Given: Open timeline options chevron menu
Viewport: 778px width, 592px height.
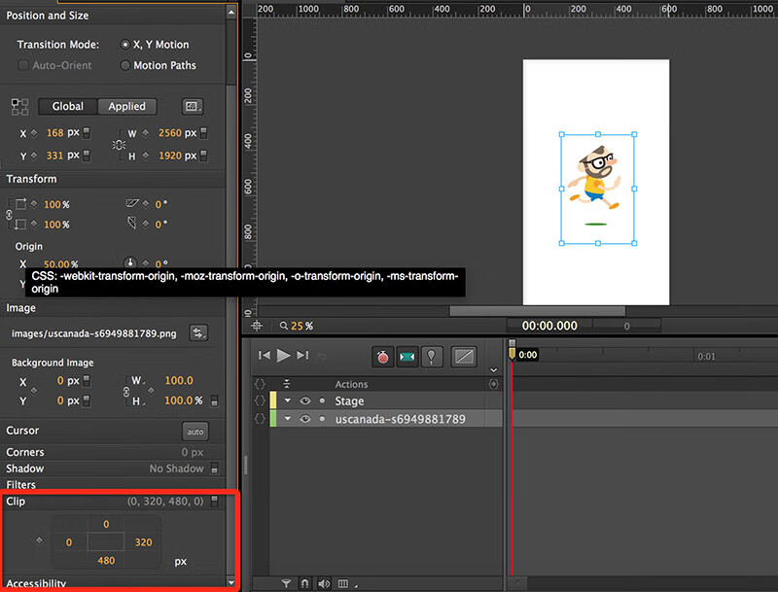Looking at the screenshot, I should [x=493, y=369].
